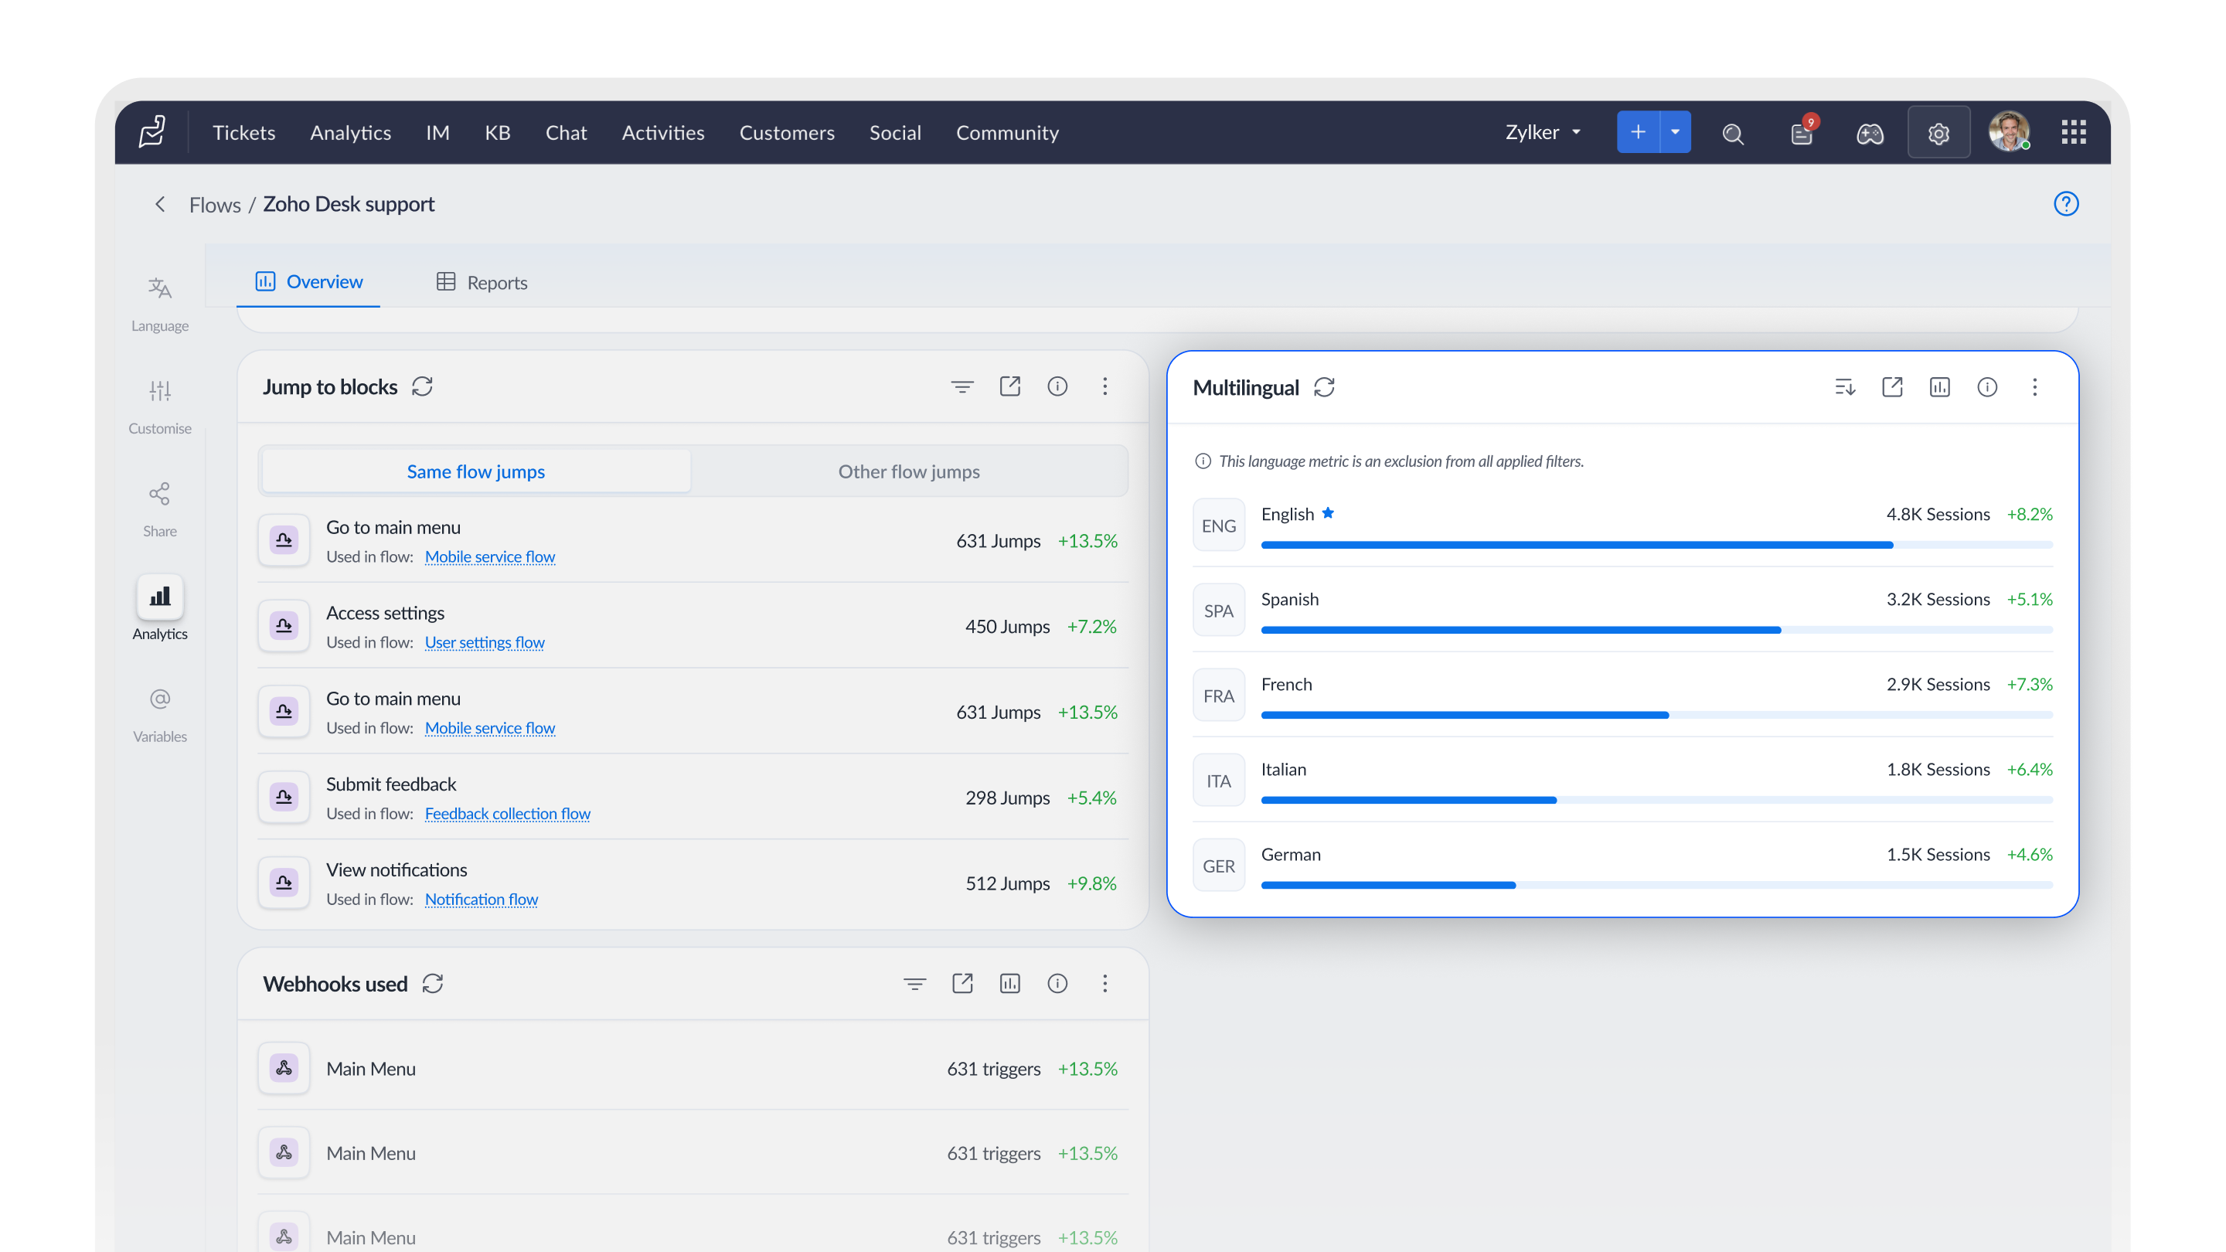Click the ITA language badge
Screen dimensions: 2226x1252
click(x=1218, y=781)
